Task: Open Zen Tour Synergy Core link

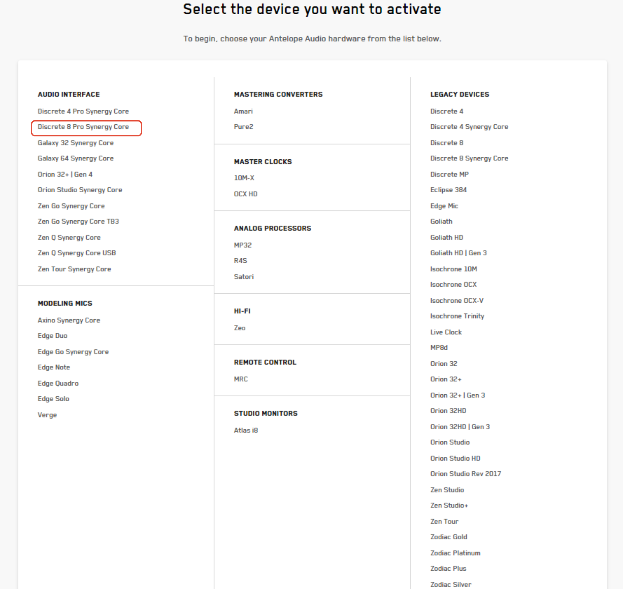Action: point(75,269)
